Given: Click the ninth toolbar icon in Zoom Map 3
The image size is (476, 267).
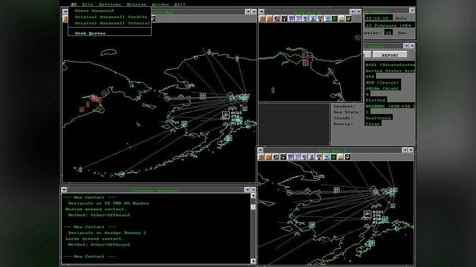Looking at the screenshot, I should click(320, 157).
